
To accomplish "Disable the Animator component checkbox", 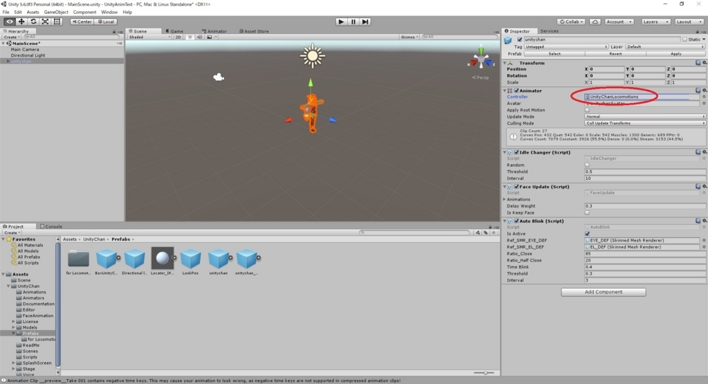I will pyautogui.click(x=516, y=91).
